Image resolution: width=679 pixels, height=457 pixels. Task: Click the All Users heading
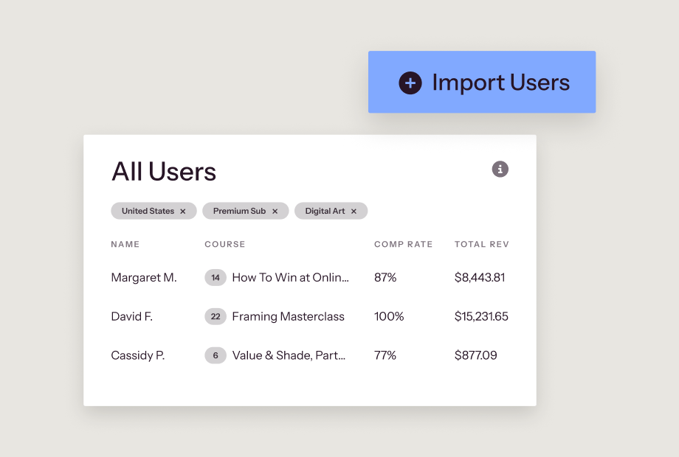[164, 172]
